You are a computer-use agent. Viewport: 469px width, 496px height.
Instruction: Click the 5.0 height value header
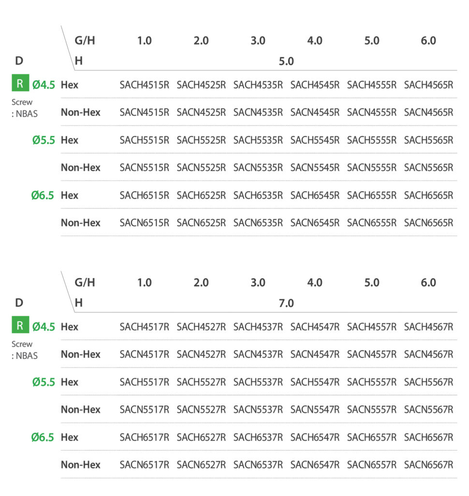(x=286, y=62)
